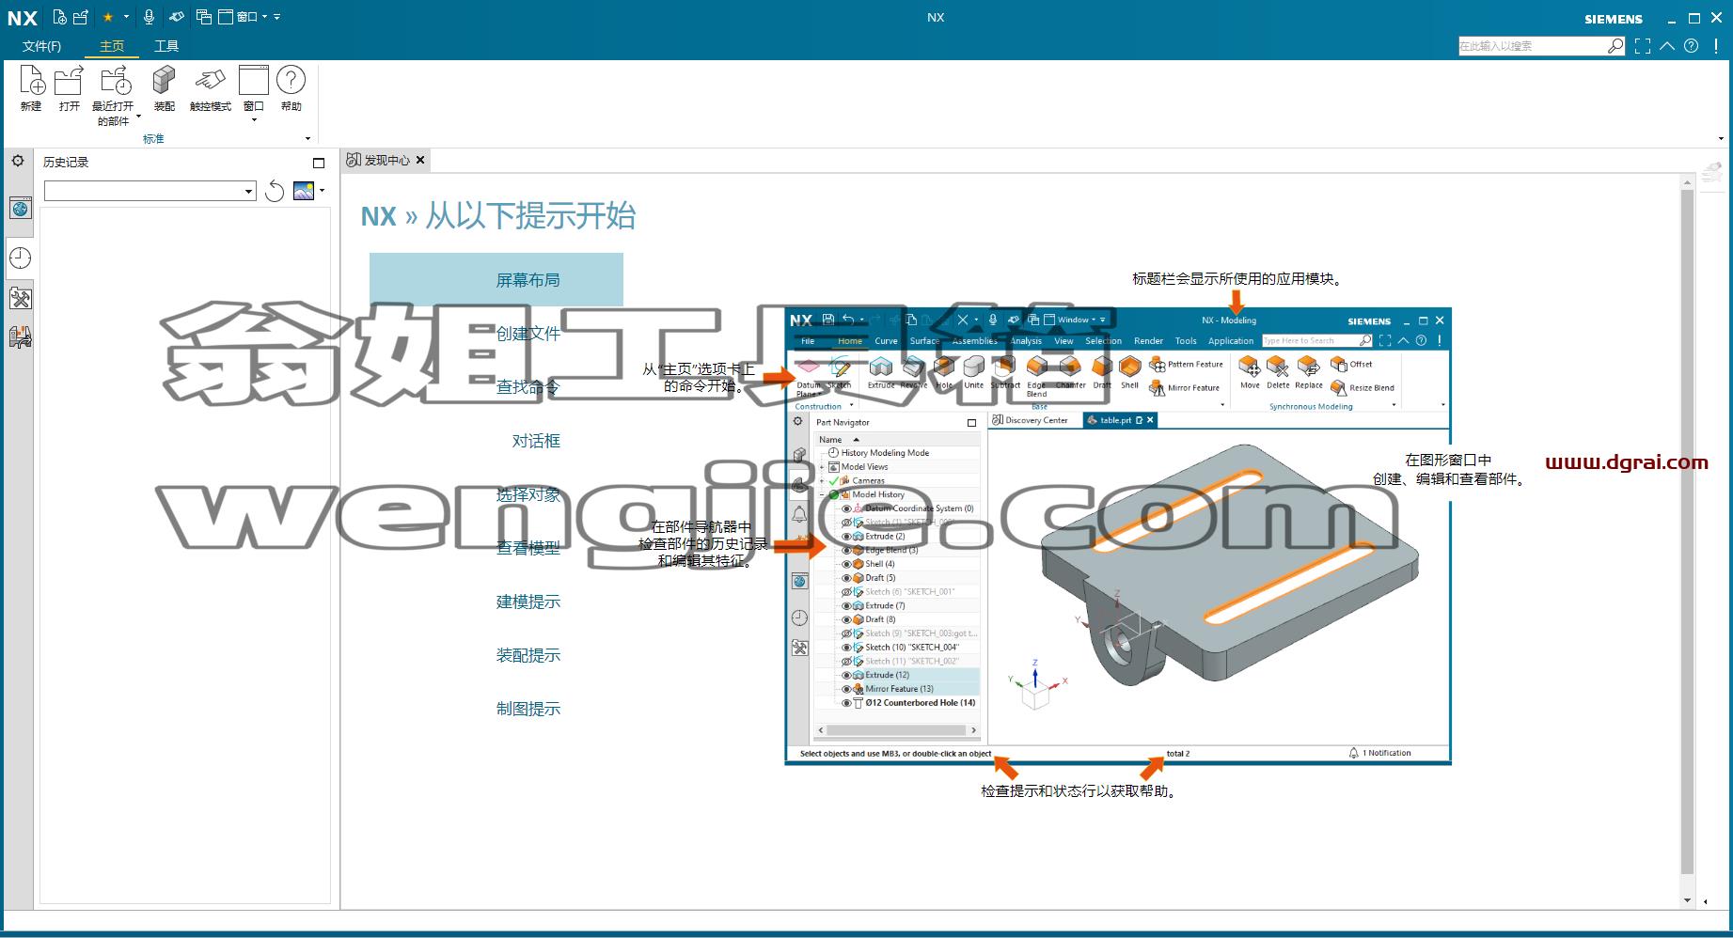The width and height of the screenshot is (1733, 938).
Task: Open the 装配提示 link
Action: [x=528, y=655]
